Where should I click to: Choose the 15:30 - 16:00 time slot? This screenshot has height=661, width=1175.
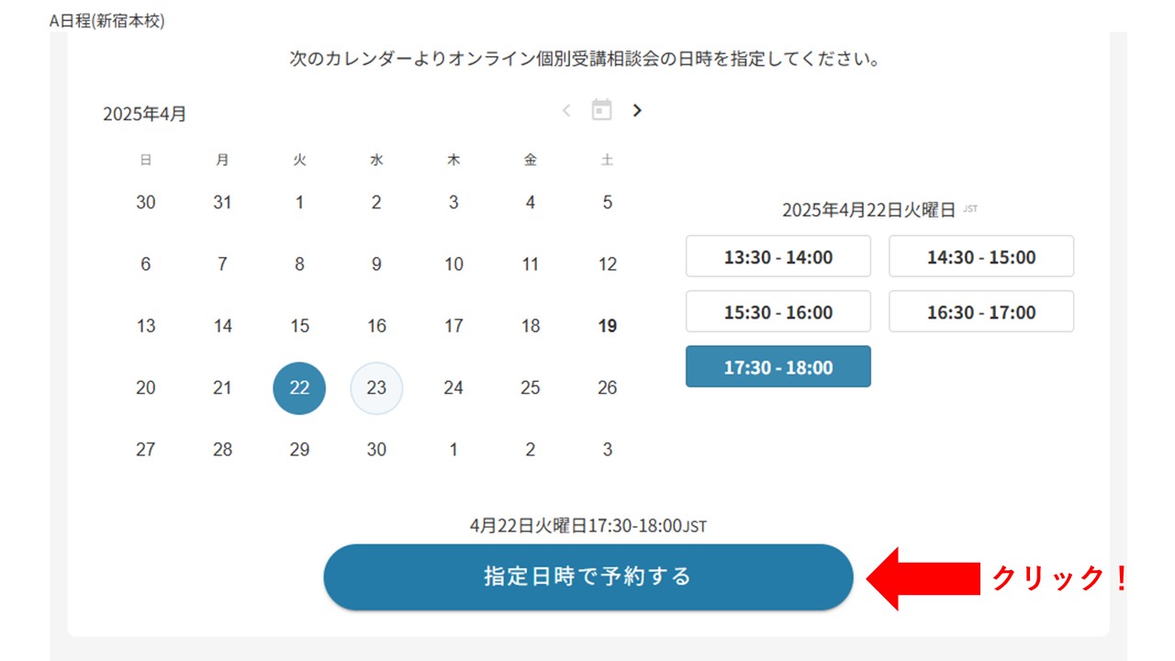coord(778,312)
